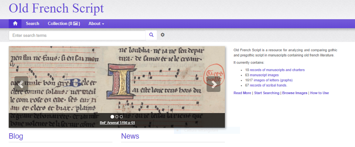
Task: Click the Old French Script site title
Action: (x=56, y=8)
